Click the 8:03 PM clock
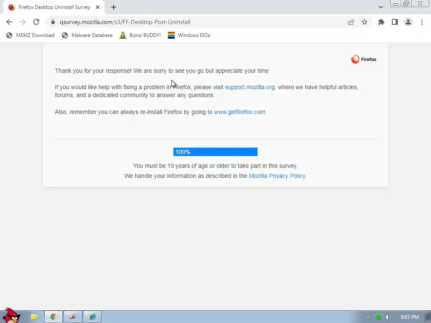This screenshot has width=431, height=323. [410, 317]
